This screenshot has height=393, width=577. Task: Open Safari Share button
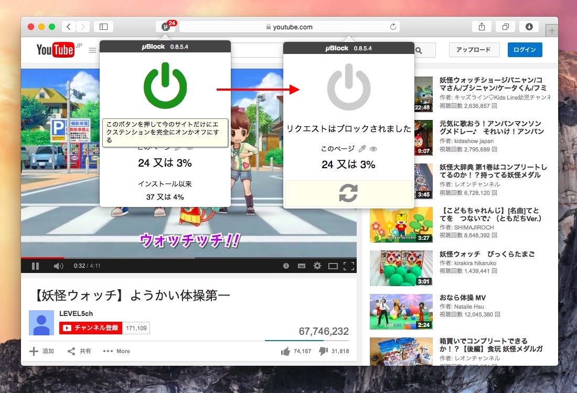pos(482,27)
